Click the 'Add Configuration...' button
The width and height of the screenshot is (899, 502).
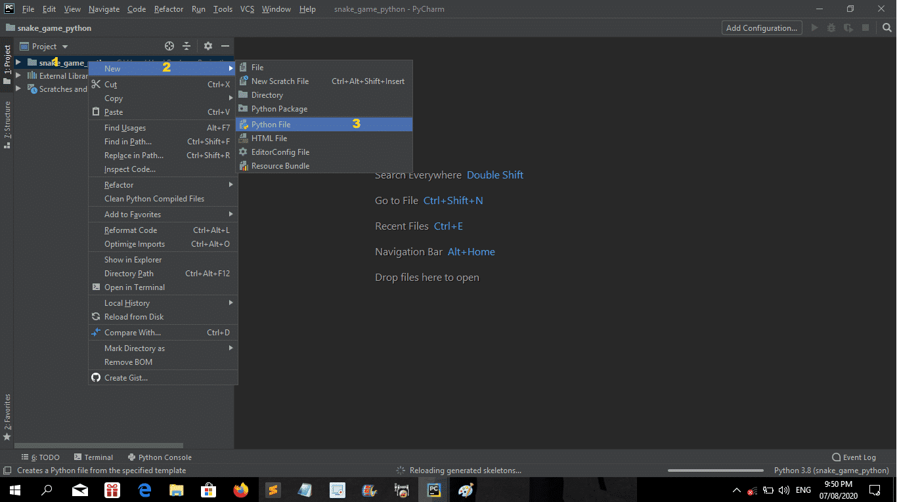point(761,28)
